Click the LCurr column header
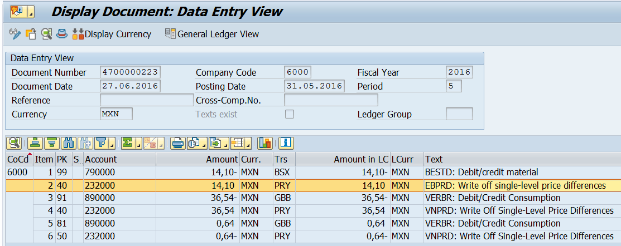Screen dimensions: 621x246 click(407, 159)
